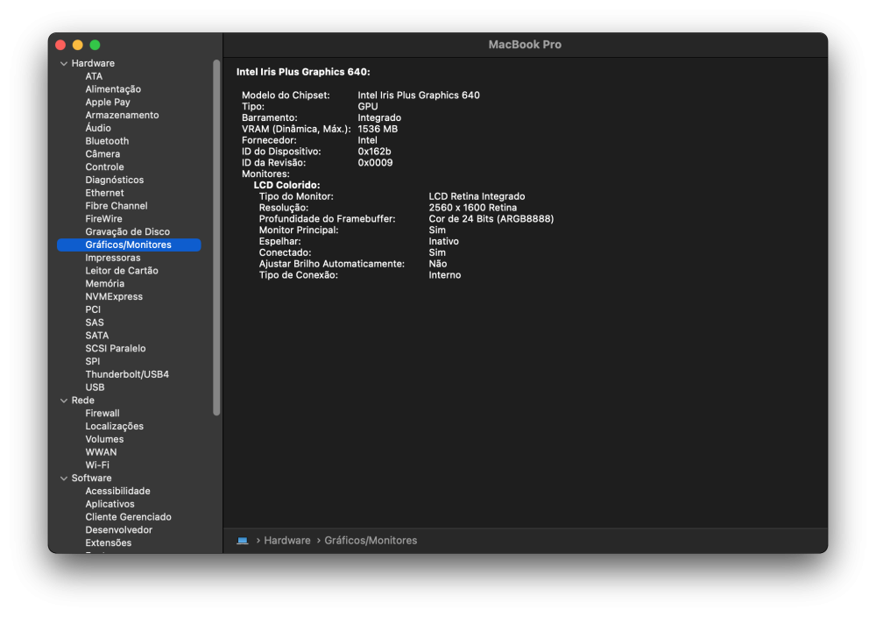Viewport: 876px width, 617px height.
Task: Click Gráficos/Monitores in the bottom path bar
Action: tap(371, 541)
